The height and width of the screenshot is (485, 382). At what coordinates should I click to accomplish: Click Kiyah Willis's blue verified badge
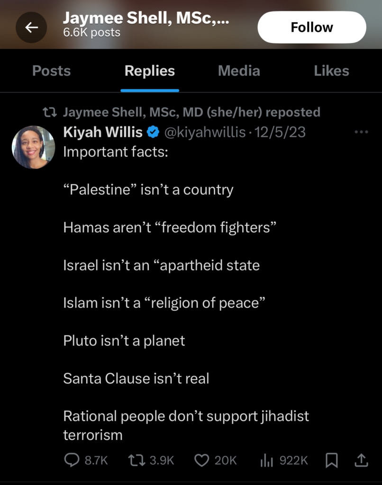(x=152, y=133)
